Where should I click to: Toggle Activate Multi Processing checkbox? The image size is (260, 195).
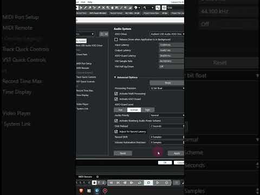click(116, 94)
